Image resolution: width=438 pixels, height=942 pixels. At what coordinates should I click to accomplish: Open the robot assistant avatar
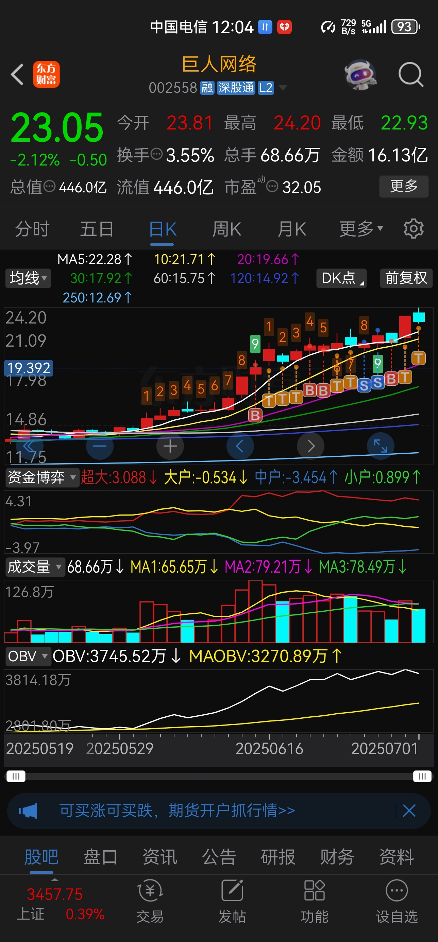pos(360,75)
